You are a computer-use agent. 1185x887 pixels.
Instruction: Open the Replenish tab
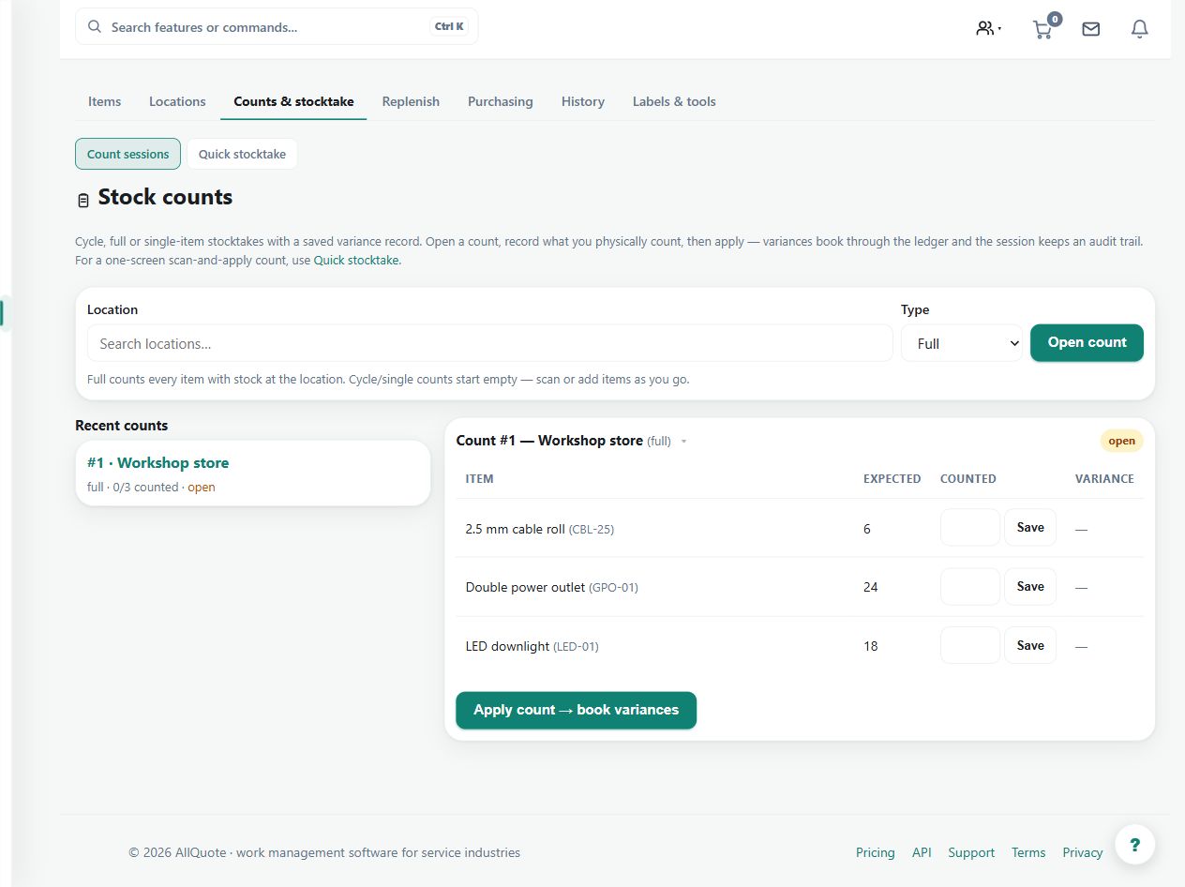(411, 101)
